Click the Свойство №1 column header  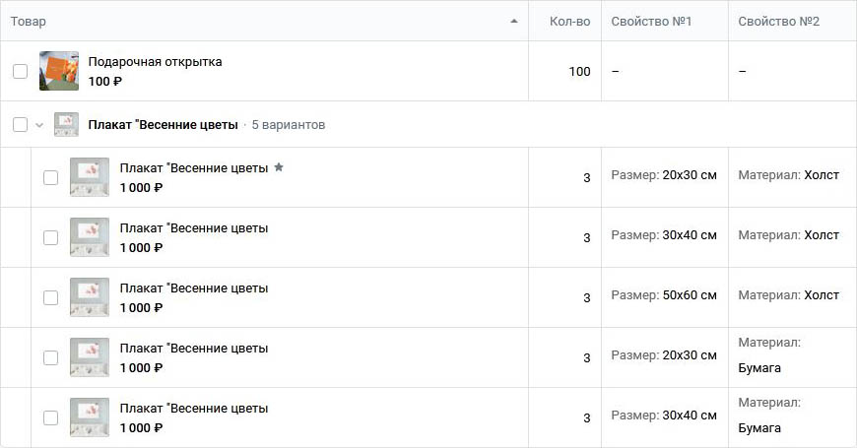[x=651, y=22]
